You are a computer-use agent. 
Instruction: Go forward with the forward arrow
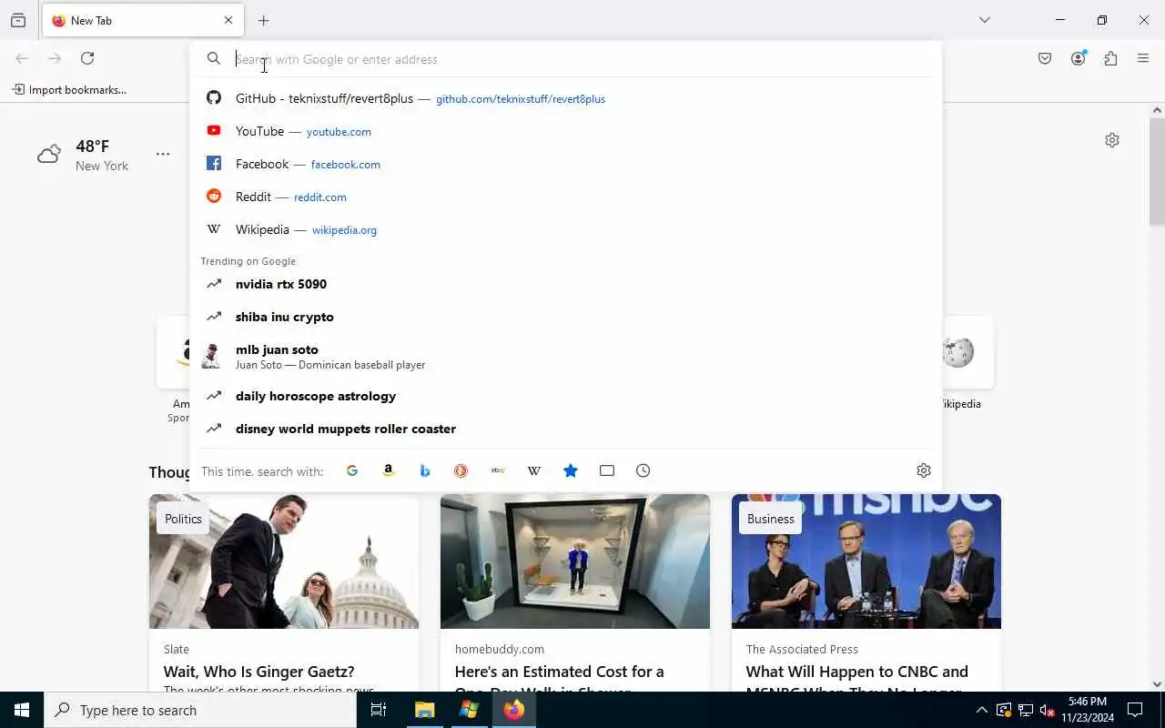(55, 58)
